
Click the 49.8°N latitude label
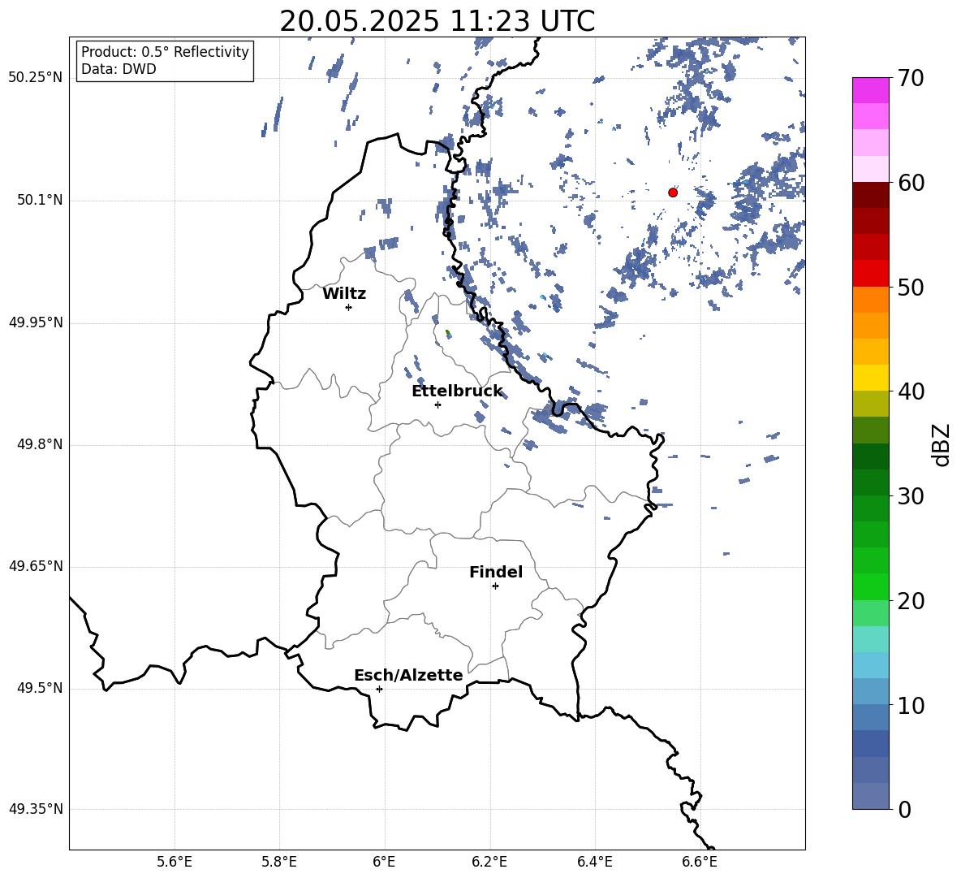coord(41,444)
